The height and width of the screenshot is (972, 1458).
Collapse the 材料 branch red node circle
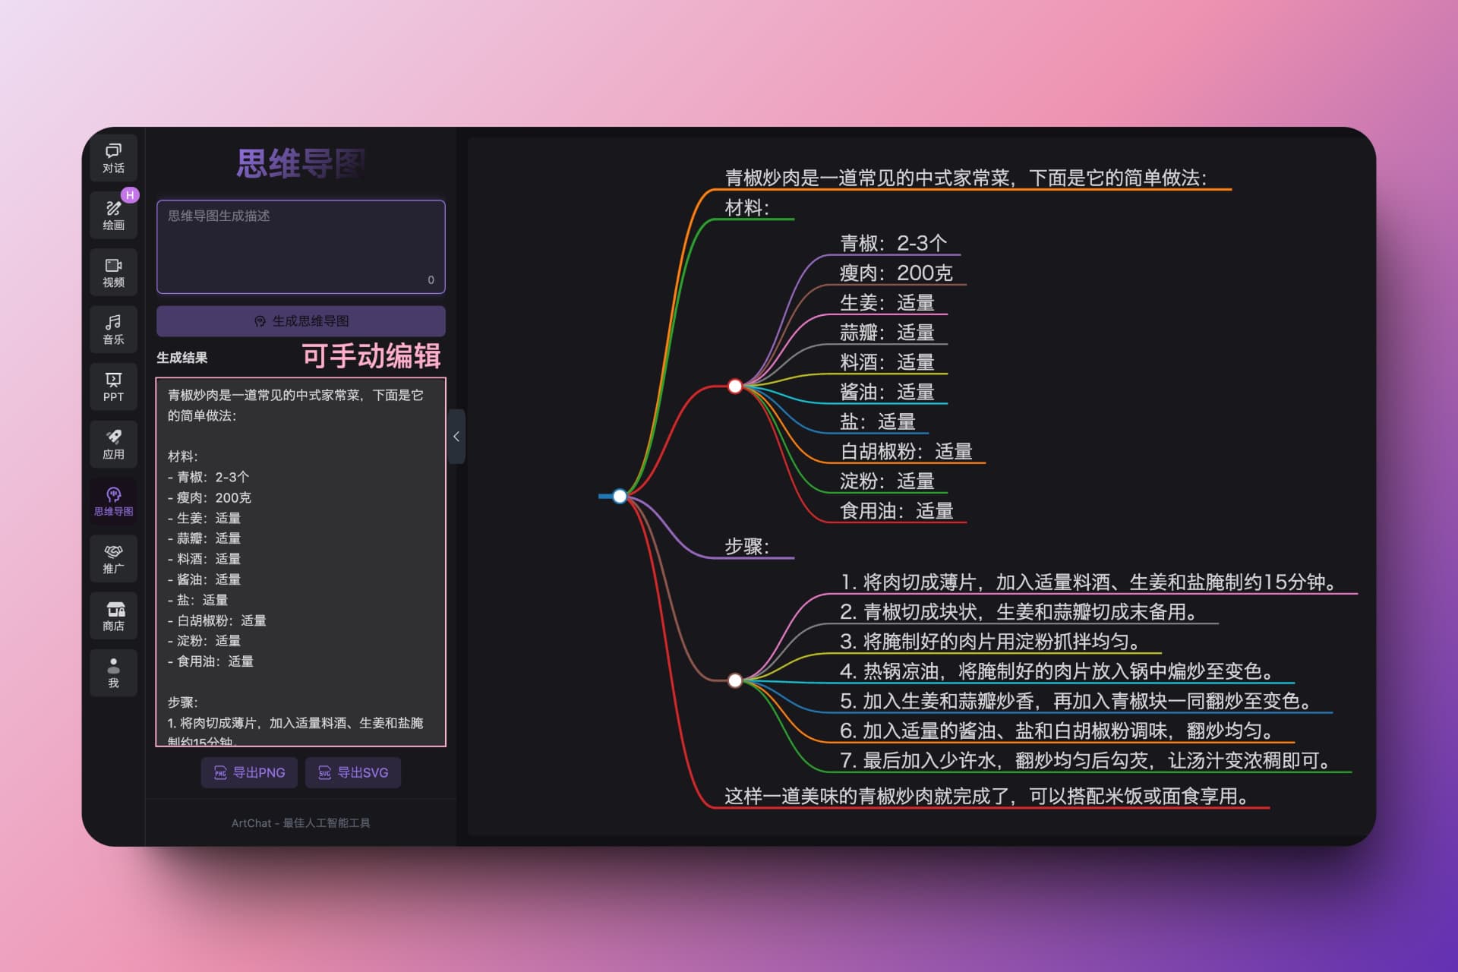pos(734,387)
